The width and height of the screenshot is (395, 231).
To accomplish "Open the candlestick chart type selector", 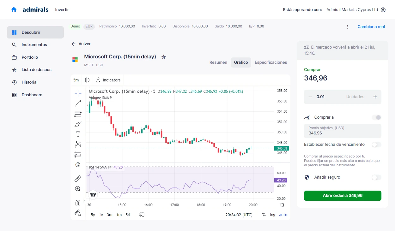I will click(x=87, y=80).
